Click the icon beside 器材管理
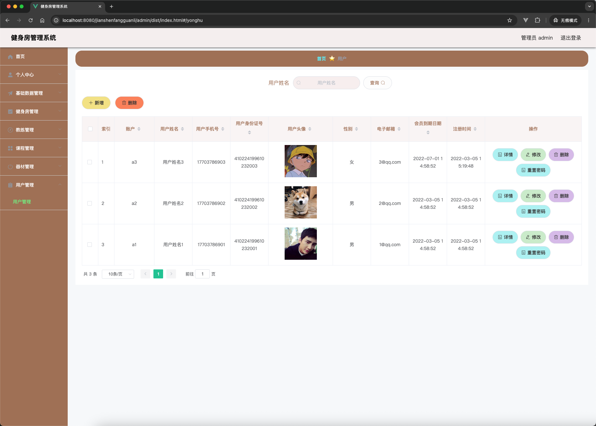This screenshot has width=596, height=426. click(x=10, y=167)
